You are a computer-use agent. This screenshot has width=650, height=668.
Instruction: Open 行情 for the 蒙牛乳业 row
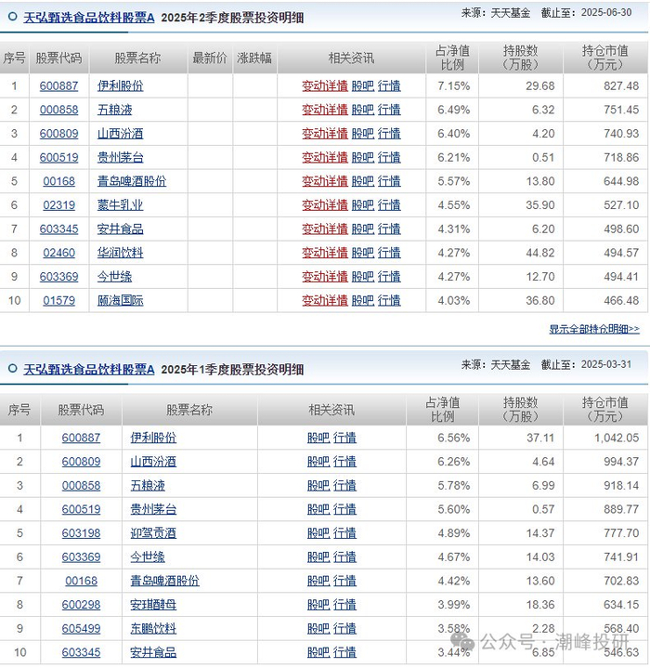(389, 205)
